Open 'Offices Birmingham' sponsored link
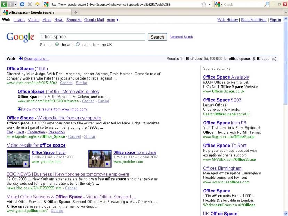The image size is (288, 216). coord(222,168)
